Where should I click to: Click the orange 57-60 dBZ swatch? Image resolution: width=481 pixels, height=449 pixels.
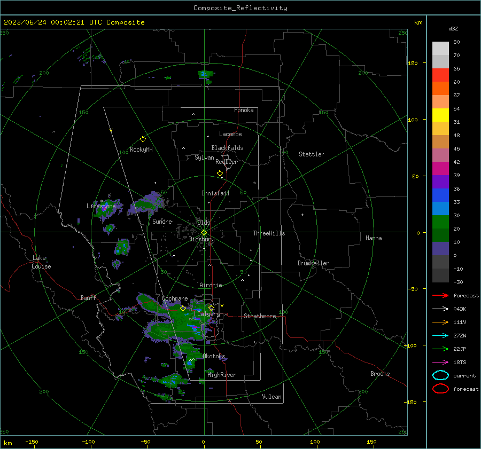point(440,89)
